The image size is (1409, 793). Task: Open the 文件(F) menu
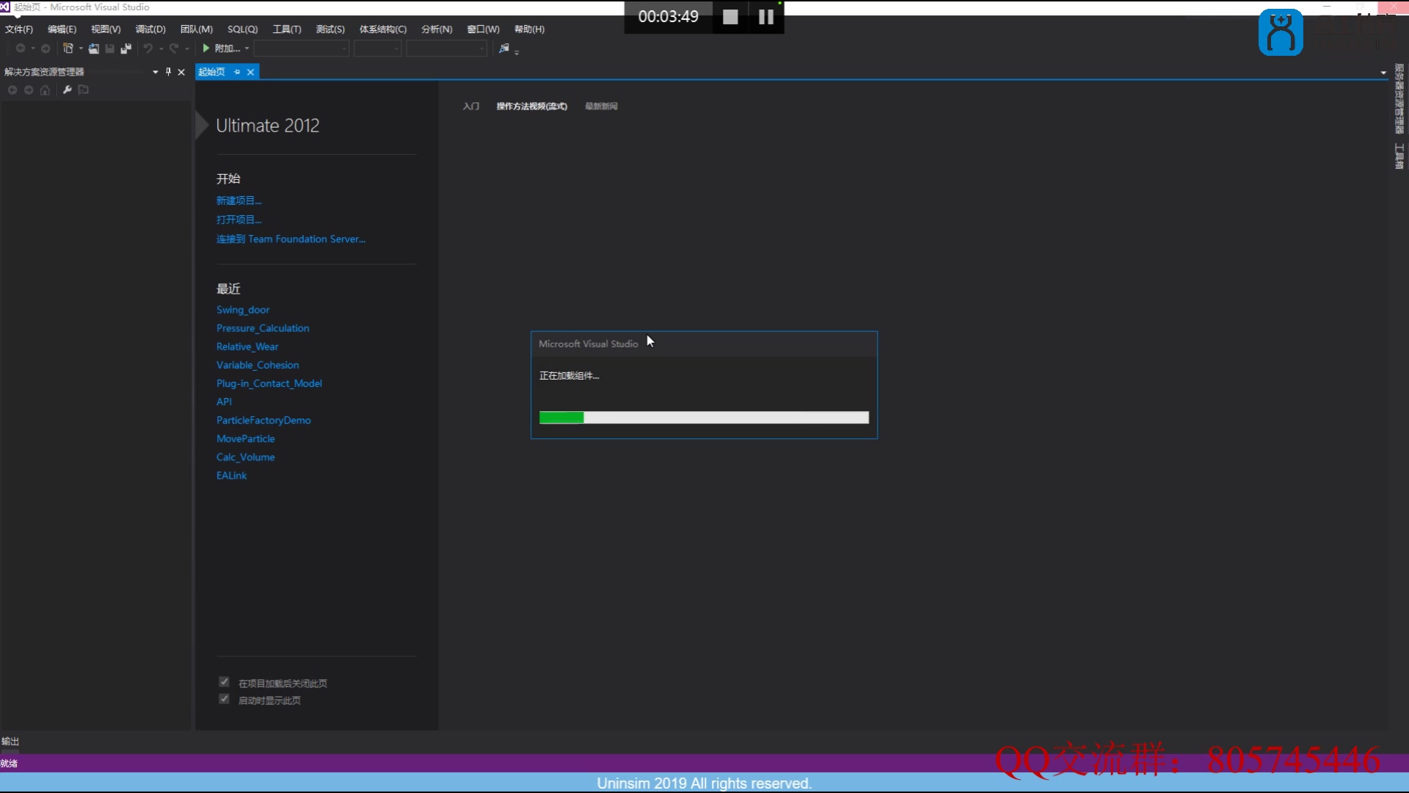(19, 29)
